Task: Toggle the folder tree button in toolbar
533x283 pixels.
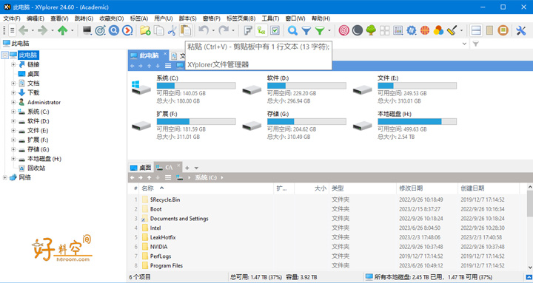Action: [x=261, y=30]
